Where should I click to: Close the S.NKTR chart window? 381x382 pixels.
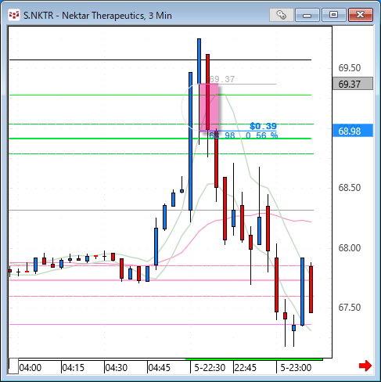coord(361,15)
